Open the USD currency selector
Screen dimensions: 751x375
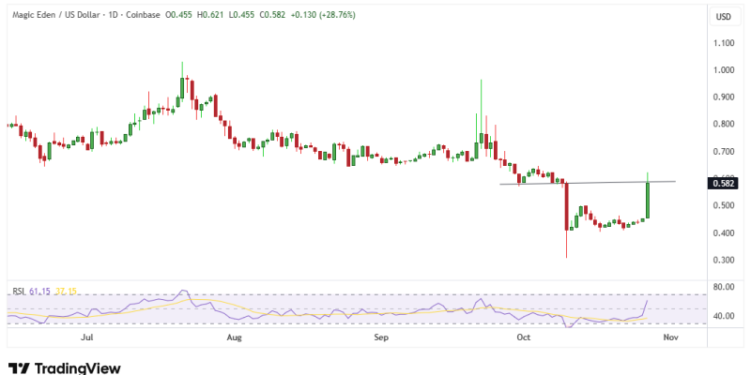pyautogui.click(x=723, y=17)
